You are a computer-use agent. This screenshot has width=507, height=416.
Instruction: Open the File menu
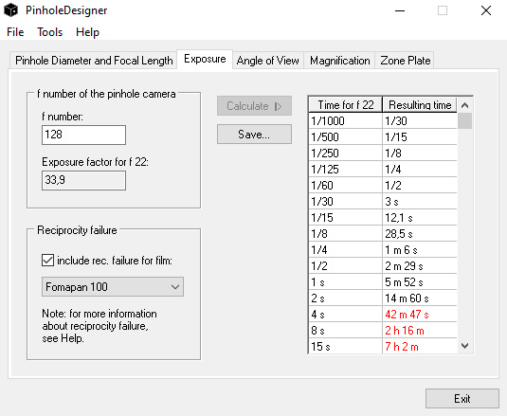point(15,32)
